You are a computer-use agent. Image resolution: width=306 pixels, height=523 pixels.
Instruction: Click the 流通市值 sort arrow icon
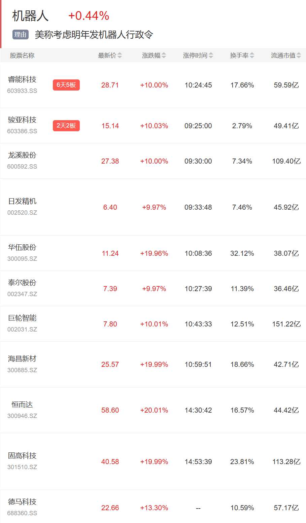click(x=299, y=56)
